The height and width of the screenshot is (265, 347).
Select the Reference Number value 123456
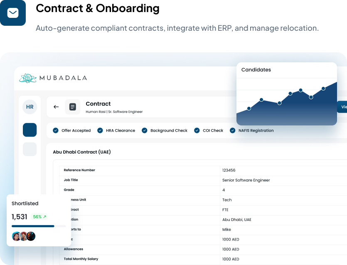pyautogui.click(x=229, y=170)
